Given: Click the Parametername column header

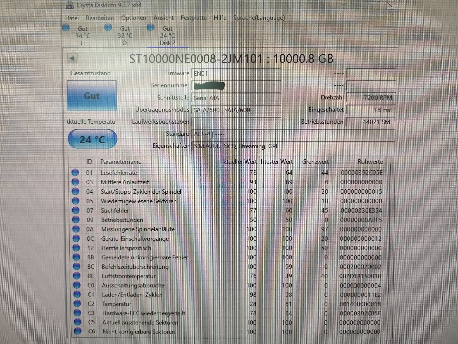Looking at the screenshot, I should tap(121, 162).
